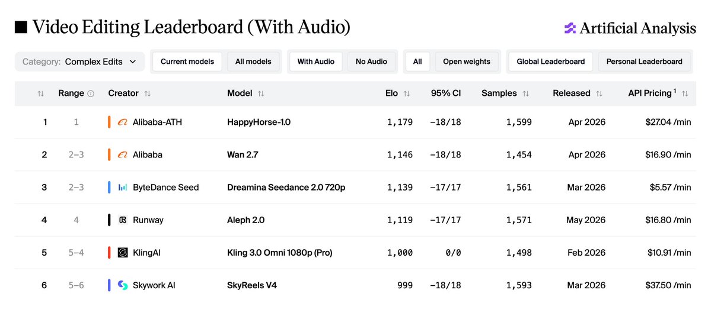
Task: Filter by Open weights
Action: click(x=467, y=62)
